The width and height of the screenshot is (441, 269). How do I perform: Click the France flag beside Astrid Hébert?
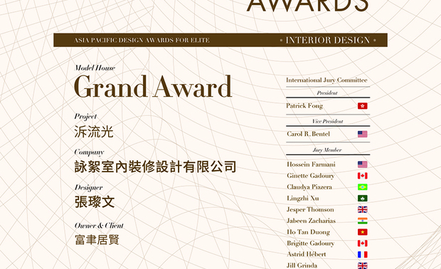[x=363, y=255]
